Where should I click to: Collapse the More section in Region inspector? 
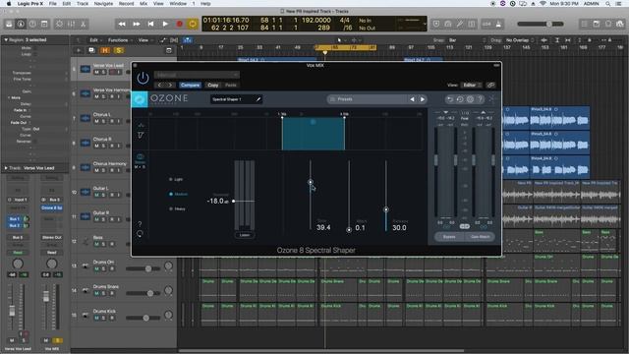[9, 97]
